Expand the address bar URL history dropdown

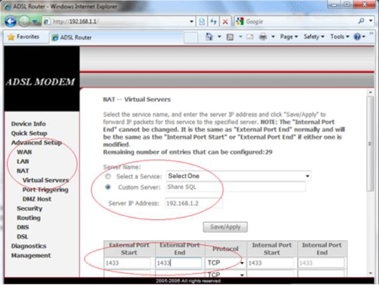pos(191,21)
